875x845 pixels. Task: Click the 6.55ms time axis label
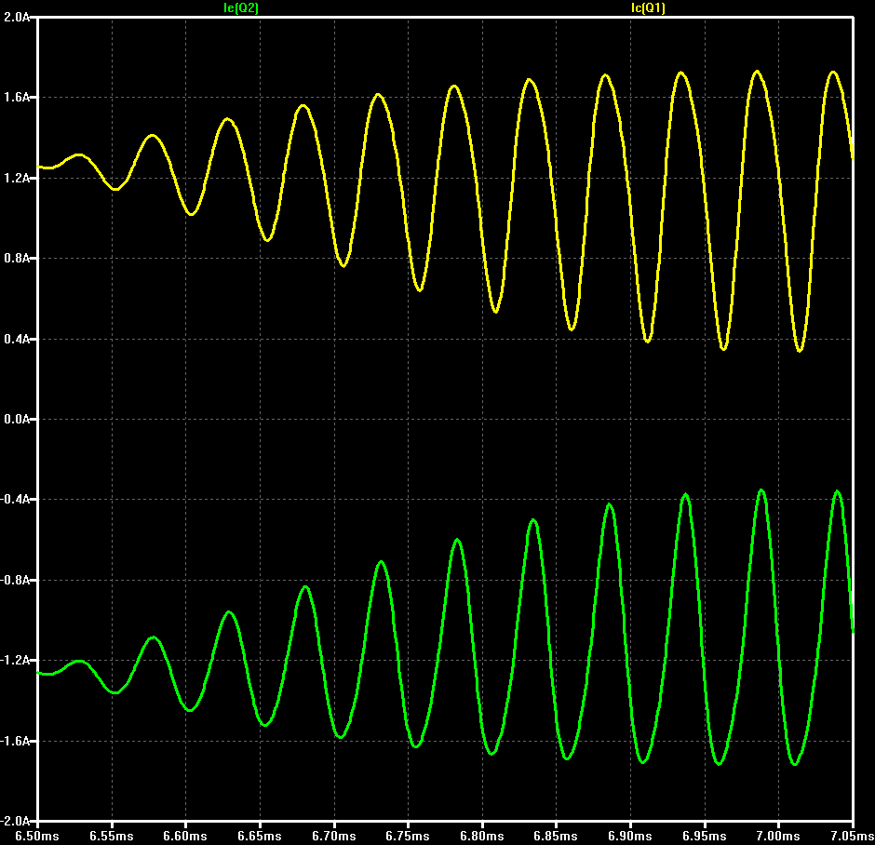coord(112,836)
